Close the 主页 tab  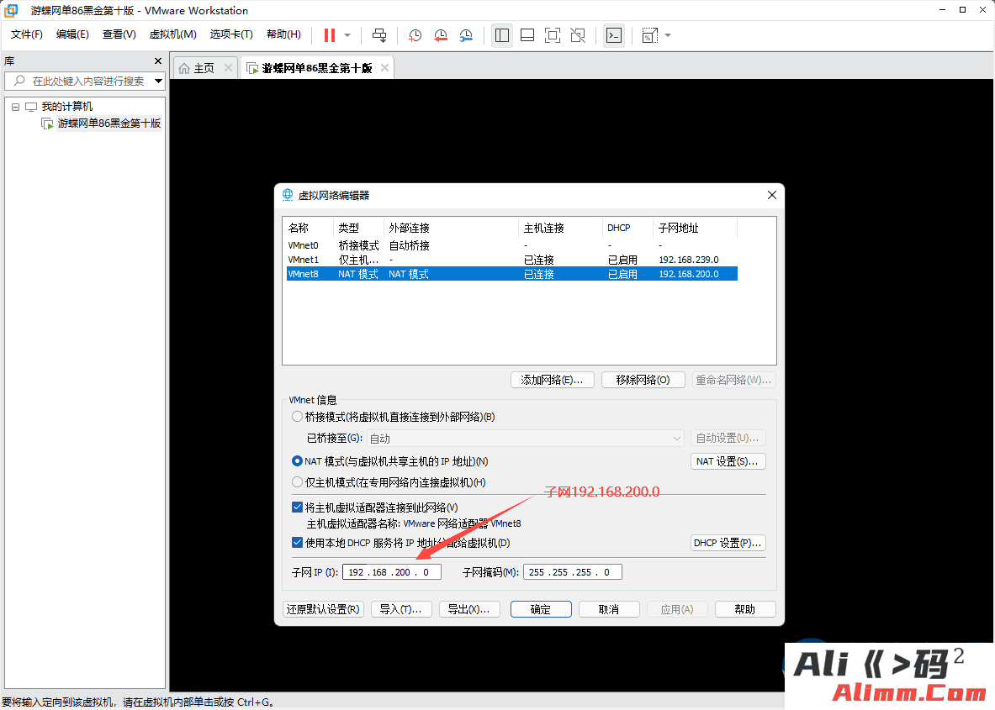[229, 68]
